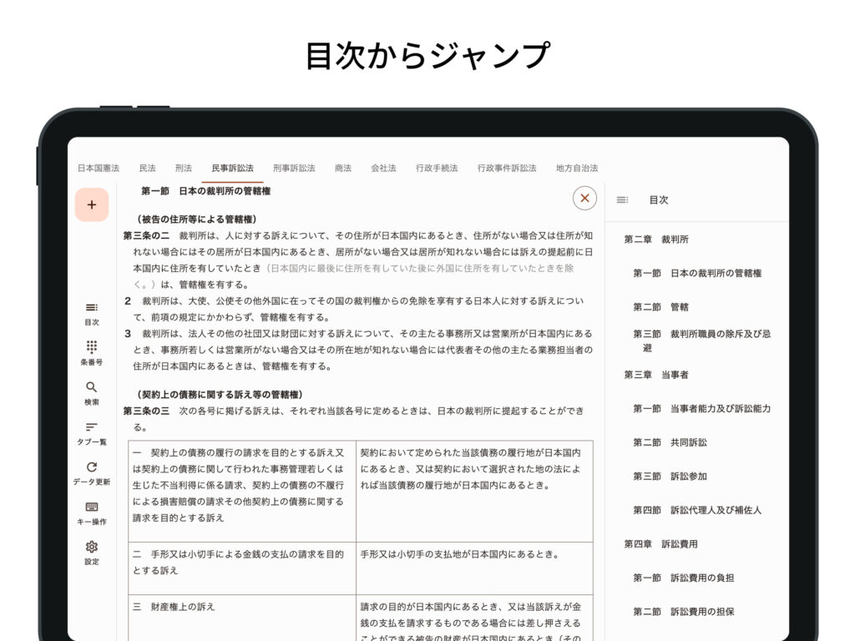Viewport: 855px width, 641px height.
Task: Open the 会社法 tab
Action: point(383,168)
